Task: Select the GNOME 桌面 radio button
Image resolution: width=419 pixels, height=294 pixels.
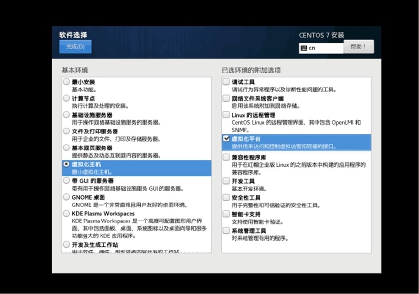Action: pos(66,197)
